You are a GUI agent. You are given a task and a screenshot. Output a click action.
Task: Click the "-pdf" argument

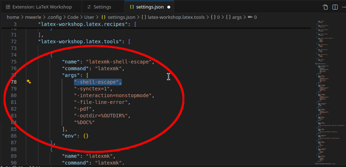pos(83,109)
